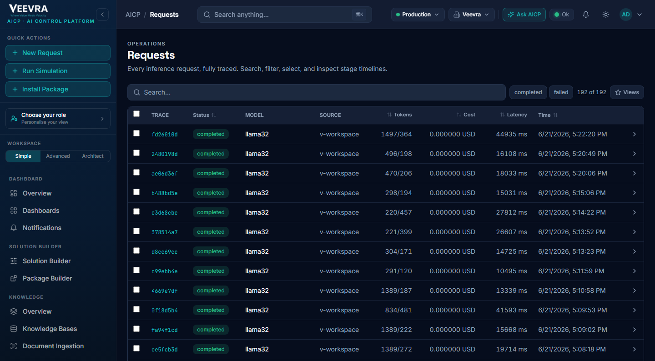Open Document Ingestion in the sidebar
This screenshot has width=655, height=361.
click(58, 346)
